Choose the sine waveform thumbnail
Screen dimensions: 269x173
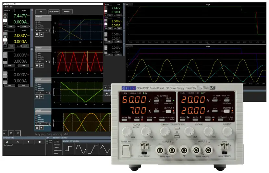(x=81, y=149)
